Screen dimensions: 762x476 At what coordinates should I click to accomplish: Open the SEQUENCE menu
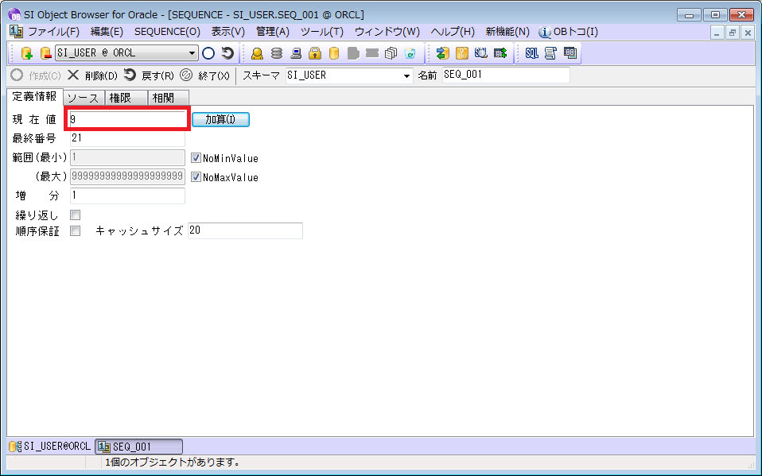(x=167, y=32)
